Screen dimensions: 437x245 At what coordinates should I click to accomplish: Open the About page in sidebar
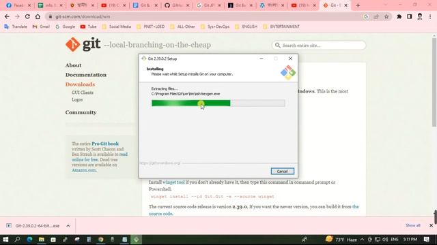click(x=73, y=65)
